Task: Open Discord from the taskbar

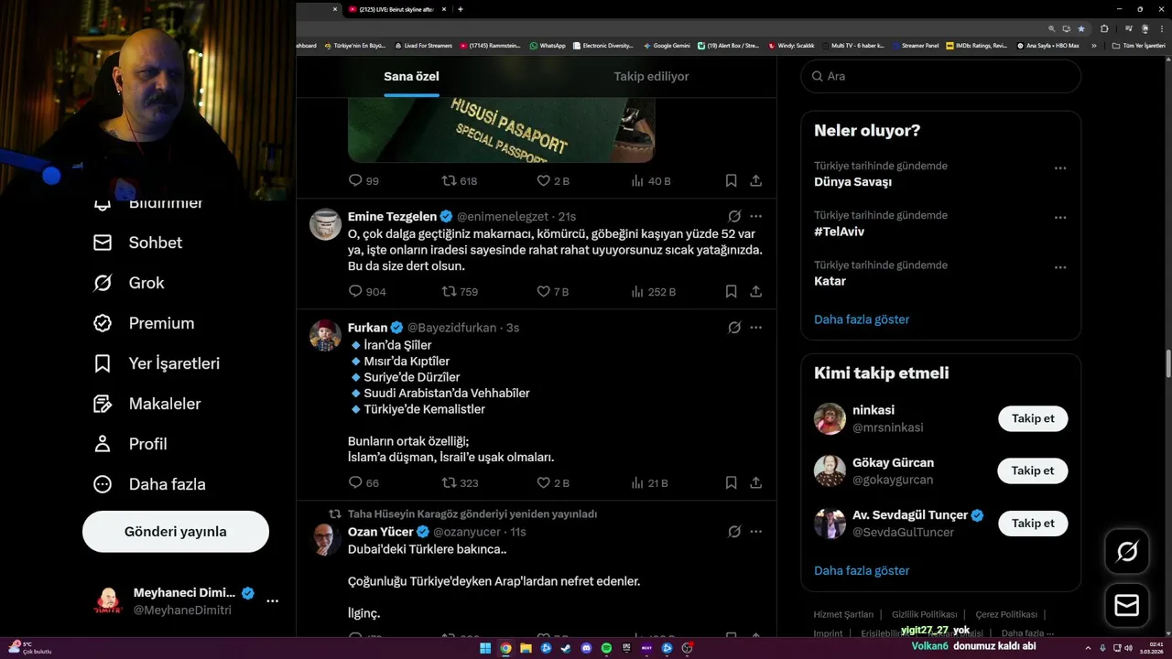Action: coord(587,648)
